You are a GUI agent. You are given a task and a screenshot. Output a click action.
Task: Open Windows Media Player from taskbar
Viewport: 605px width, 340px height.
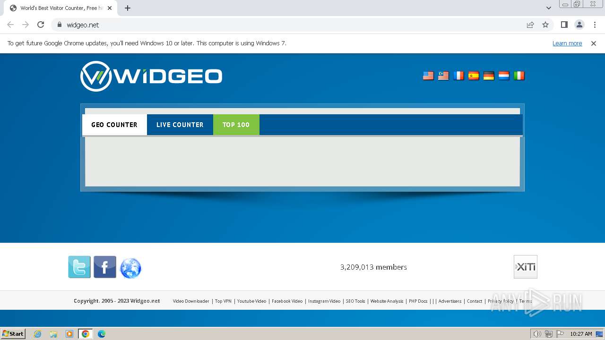click(x=69, y=334)
